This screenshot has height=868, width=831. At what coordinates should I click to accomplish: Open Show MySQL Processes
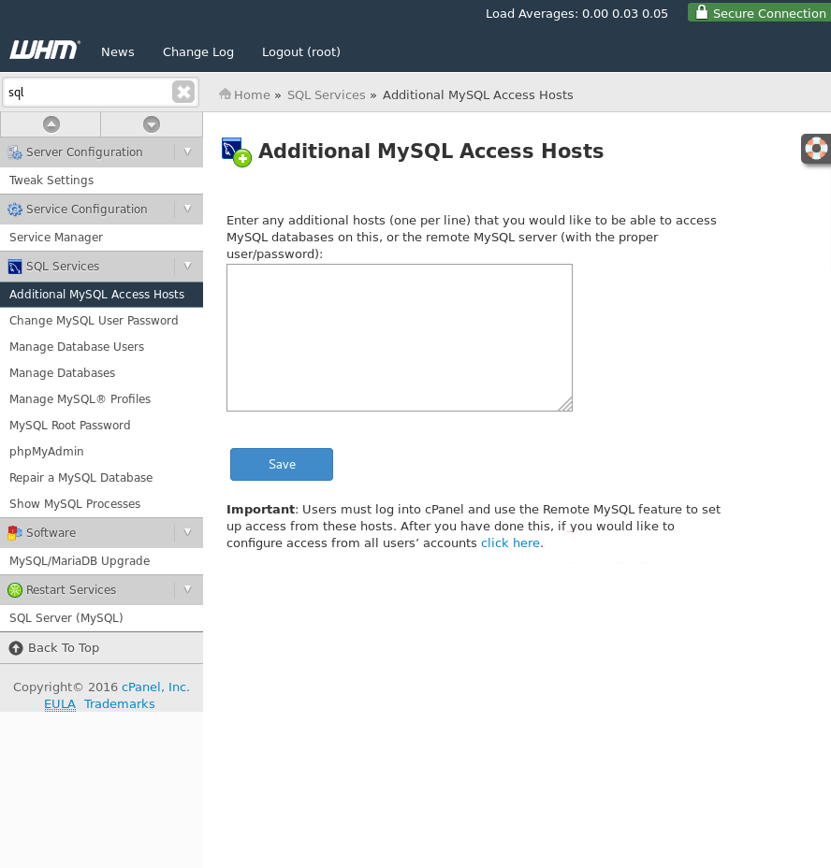[x=101, y=504]
